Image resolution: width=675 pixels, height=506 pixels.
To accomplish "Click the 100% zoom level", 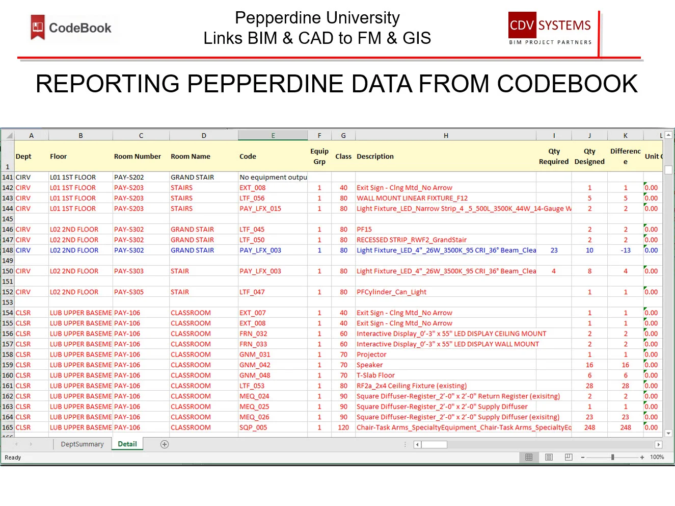I will click(x=657, y=457).
